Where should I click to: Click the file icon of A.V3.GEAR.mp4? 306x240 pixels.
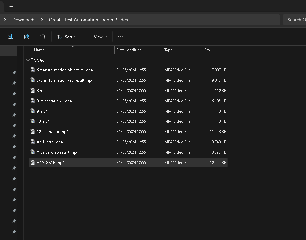coord(33,162)
